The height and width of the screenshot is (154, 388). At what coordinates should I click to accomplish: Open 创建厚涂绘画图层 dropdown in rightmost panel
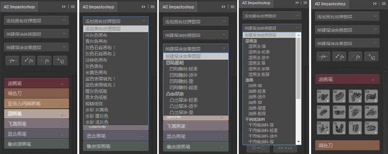coord(347,30)
